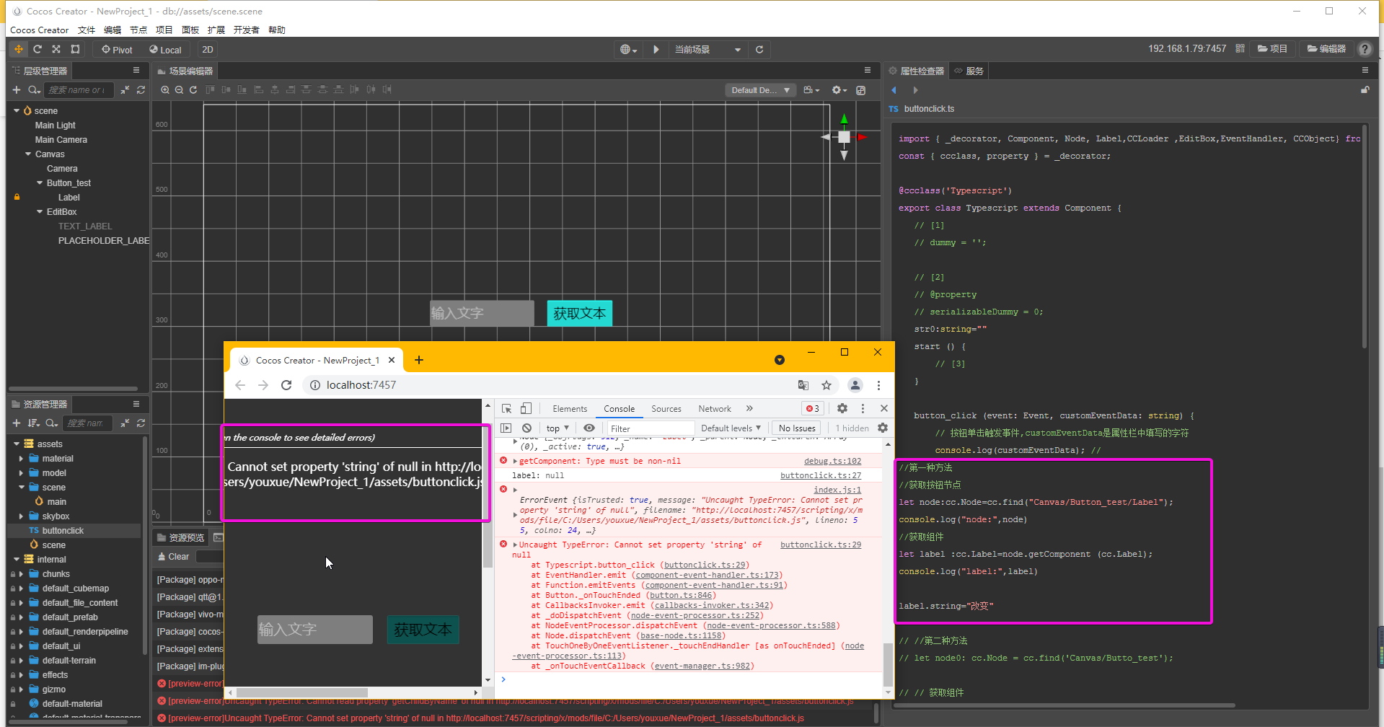Toggle Pivot gizmo positioning mode
The height and width of the screenshot is (727, 1384).
coord(117,50)
